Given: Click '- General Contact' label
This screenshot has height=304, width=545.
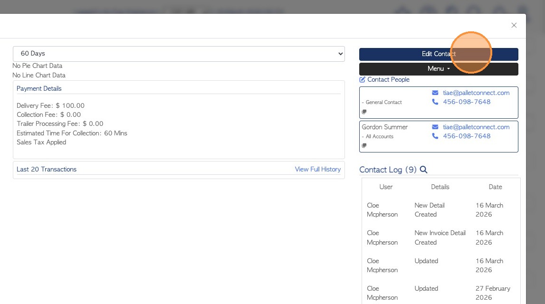Looking at the screenshot, I should coord(382,102).
